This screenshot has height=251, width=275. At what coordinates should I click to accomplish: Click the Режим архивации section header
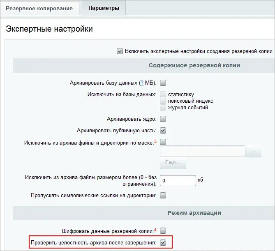tap(194, 213)
